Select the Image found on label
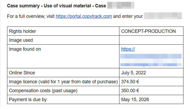 [x=25, y=49]
